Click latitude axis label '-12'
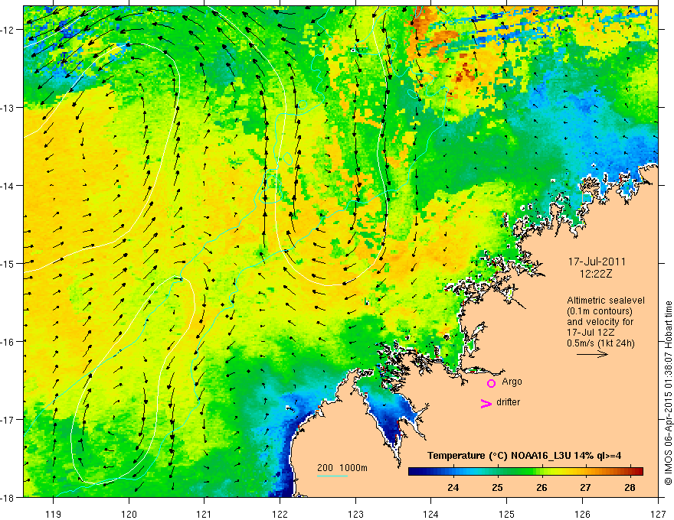Image resolution: width=674 pixels, height=520 pixels. [x=8, y=30]
